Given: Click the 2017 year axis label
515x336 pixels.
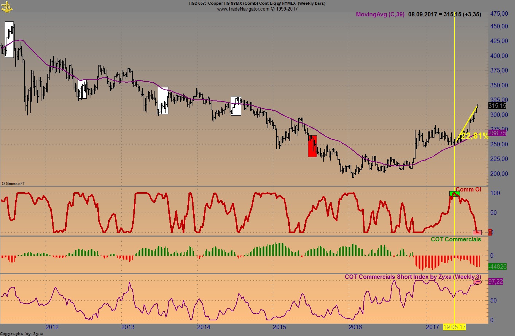Looking at the screenshot, I should pos(433,327).
